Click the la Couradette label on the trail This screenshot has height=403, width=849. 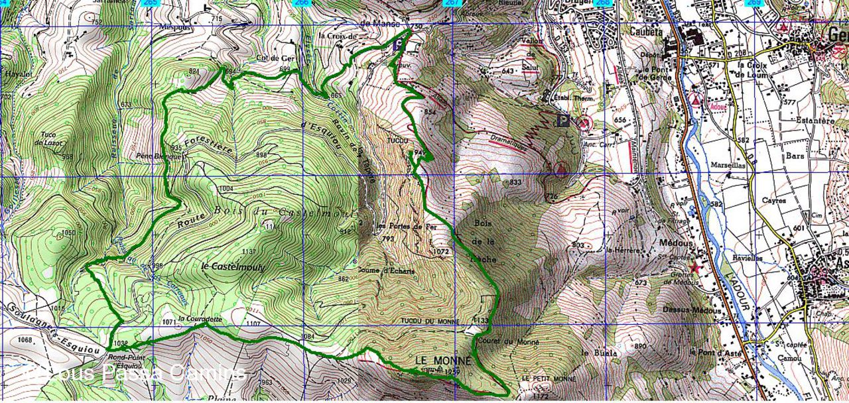200,319
